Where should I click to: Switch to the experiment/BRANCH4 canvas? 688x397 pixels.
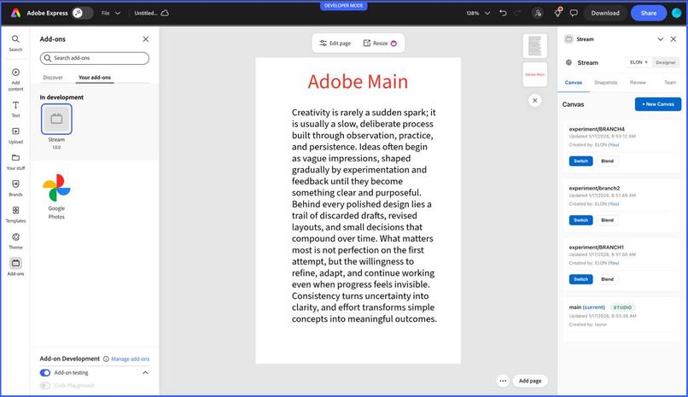[580, 161]
